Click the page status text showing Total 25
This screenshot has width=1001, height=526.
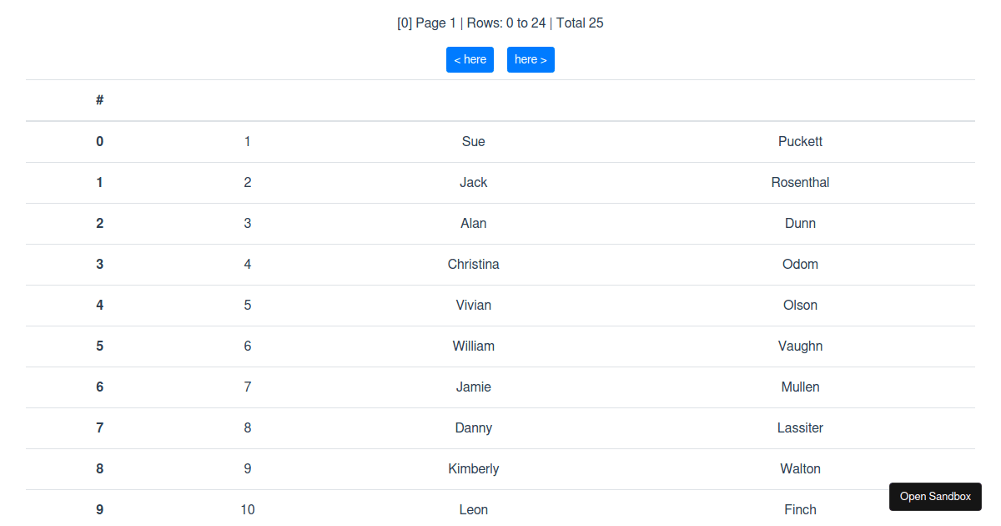tap(500, 23)
